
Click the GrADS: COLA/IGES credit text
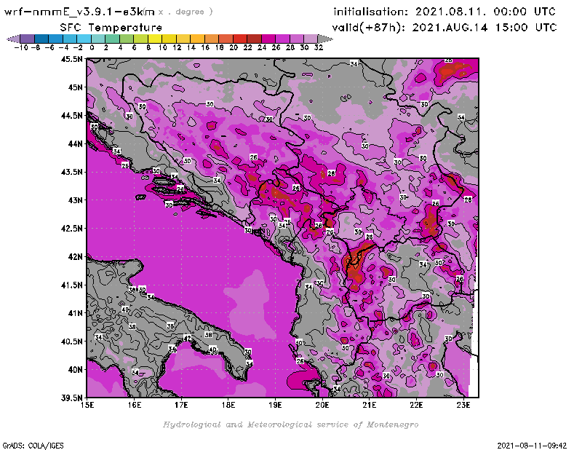pos(33,446)
